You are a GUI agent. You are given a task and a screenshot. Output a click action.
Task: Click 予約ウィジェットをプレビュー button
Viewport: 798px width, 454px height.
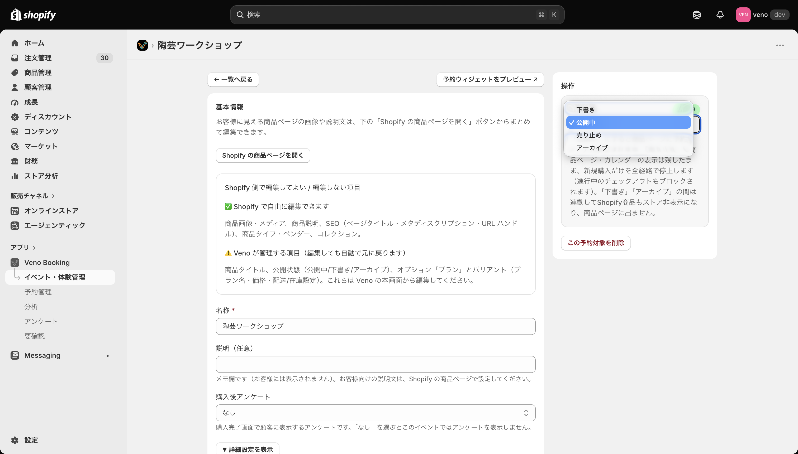click(490, 80)
